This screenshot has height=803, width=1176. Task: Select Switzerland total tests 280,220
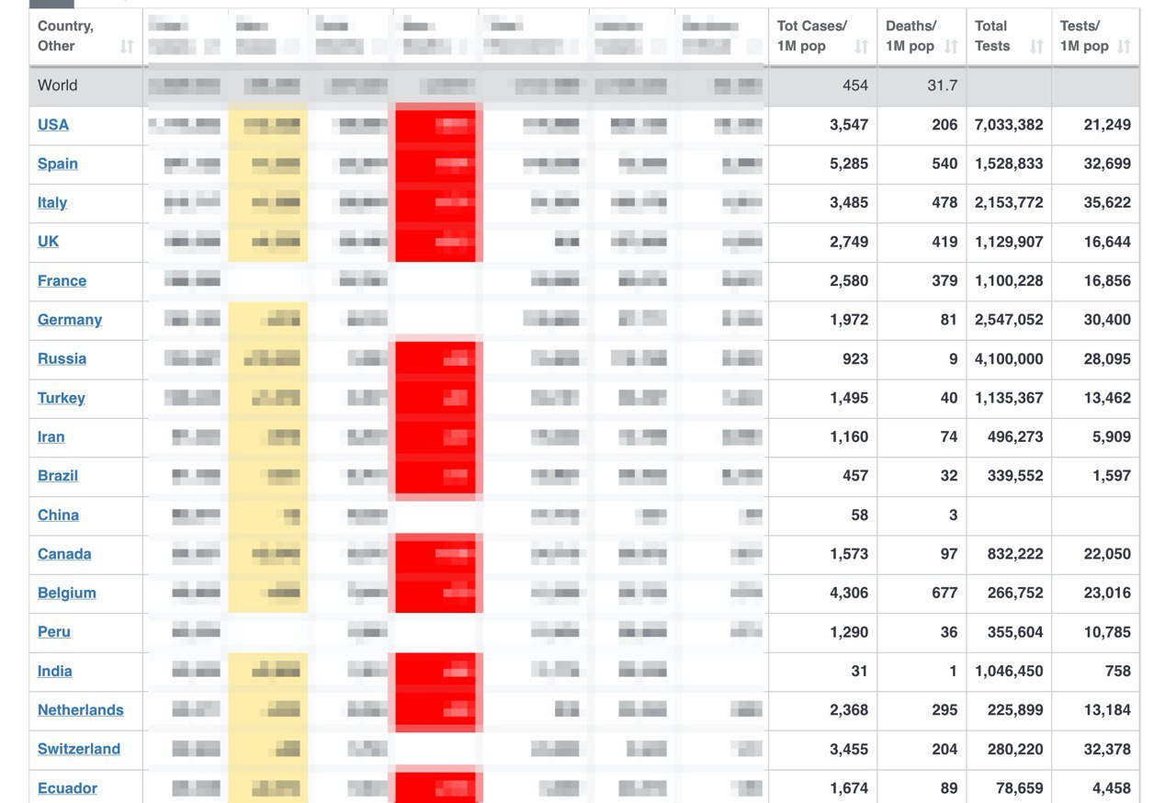1014,750
